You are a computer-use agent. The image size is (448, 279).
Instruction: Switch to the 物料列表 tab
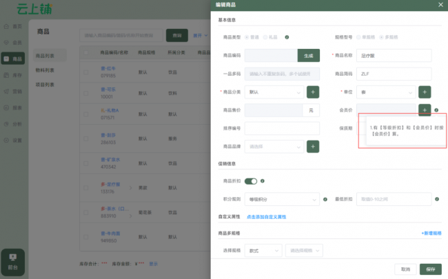pos(45,70)
